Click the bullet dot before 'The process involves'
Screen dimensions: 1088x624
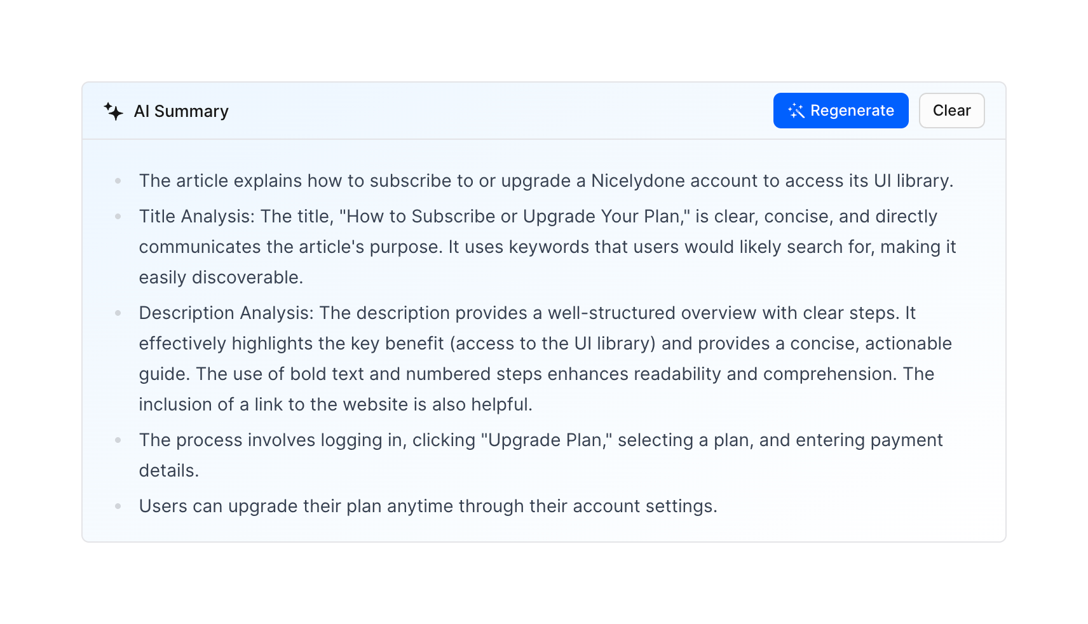pyautogui.click(x=118, y=440)
